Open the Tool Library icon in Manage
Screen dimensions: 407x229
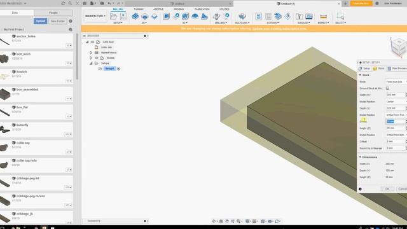coord(299,17)
